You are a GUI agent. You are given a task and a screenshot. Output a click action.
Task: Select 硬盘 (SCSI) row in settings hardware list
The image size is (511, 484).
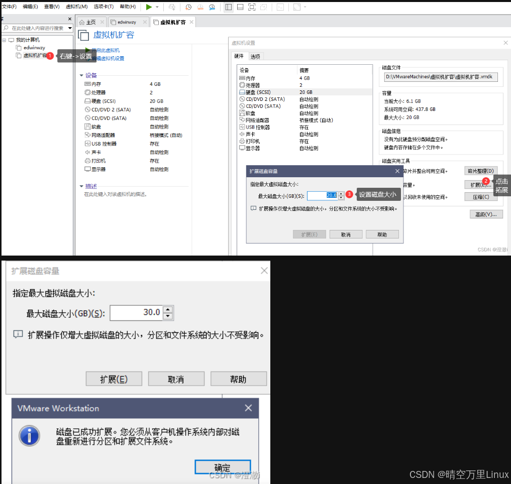click(304, 92)
